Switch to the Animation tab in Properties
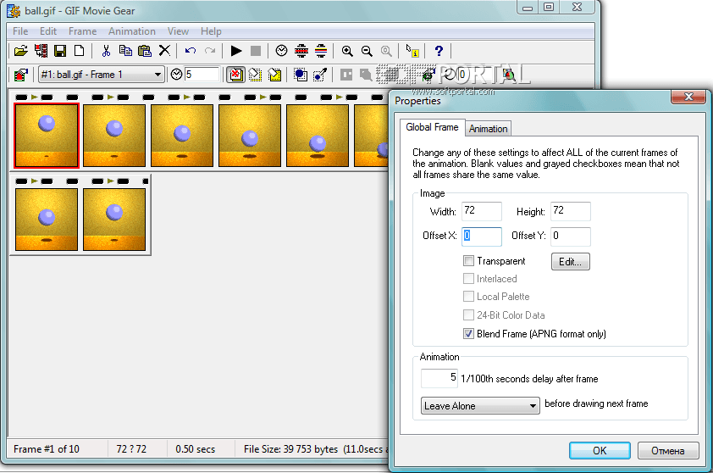713x473 pixels. pos(488,129)
